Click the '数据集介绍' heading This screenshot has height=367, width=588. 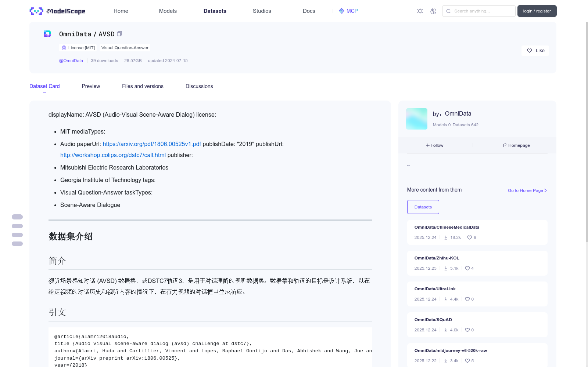pyautogui.click(x=71, y=236)
